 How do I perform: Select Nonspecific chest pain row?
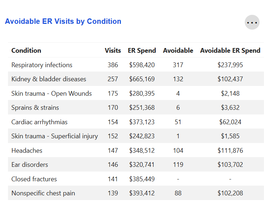point(43,193)
